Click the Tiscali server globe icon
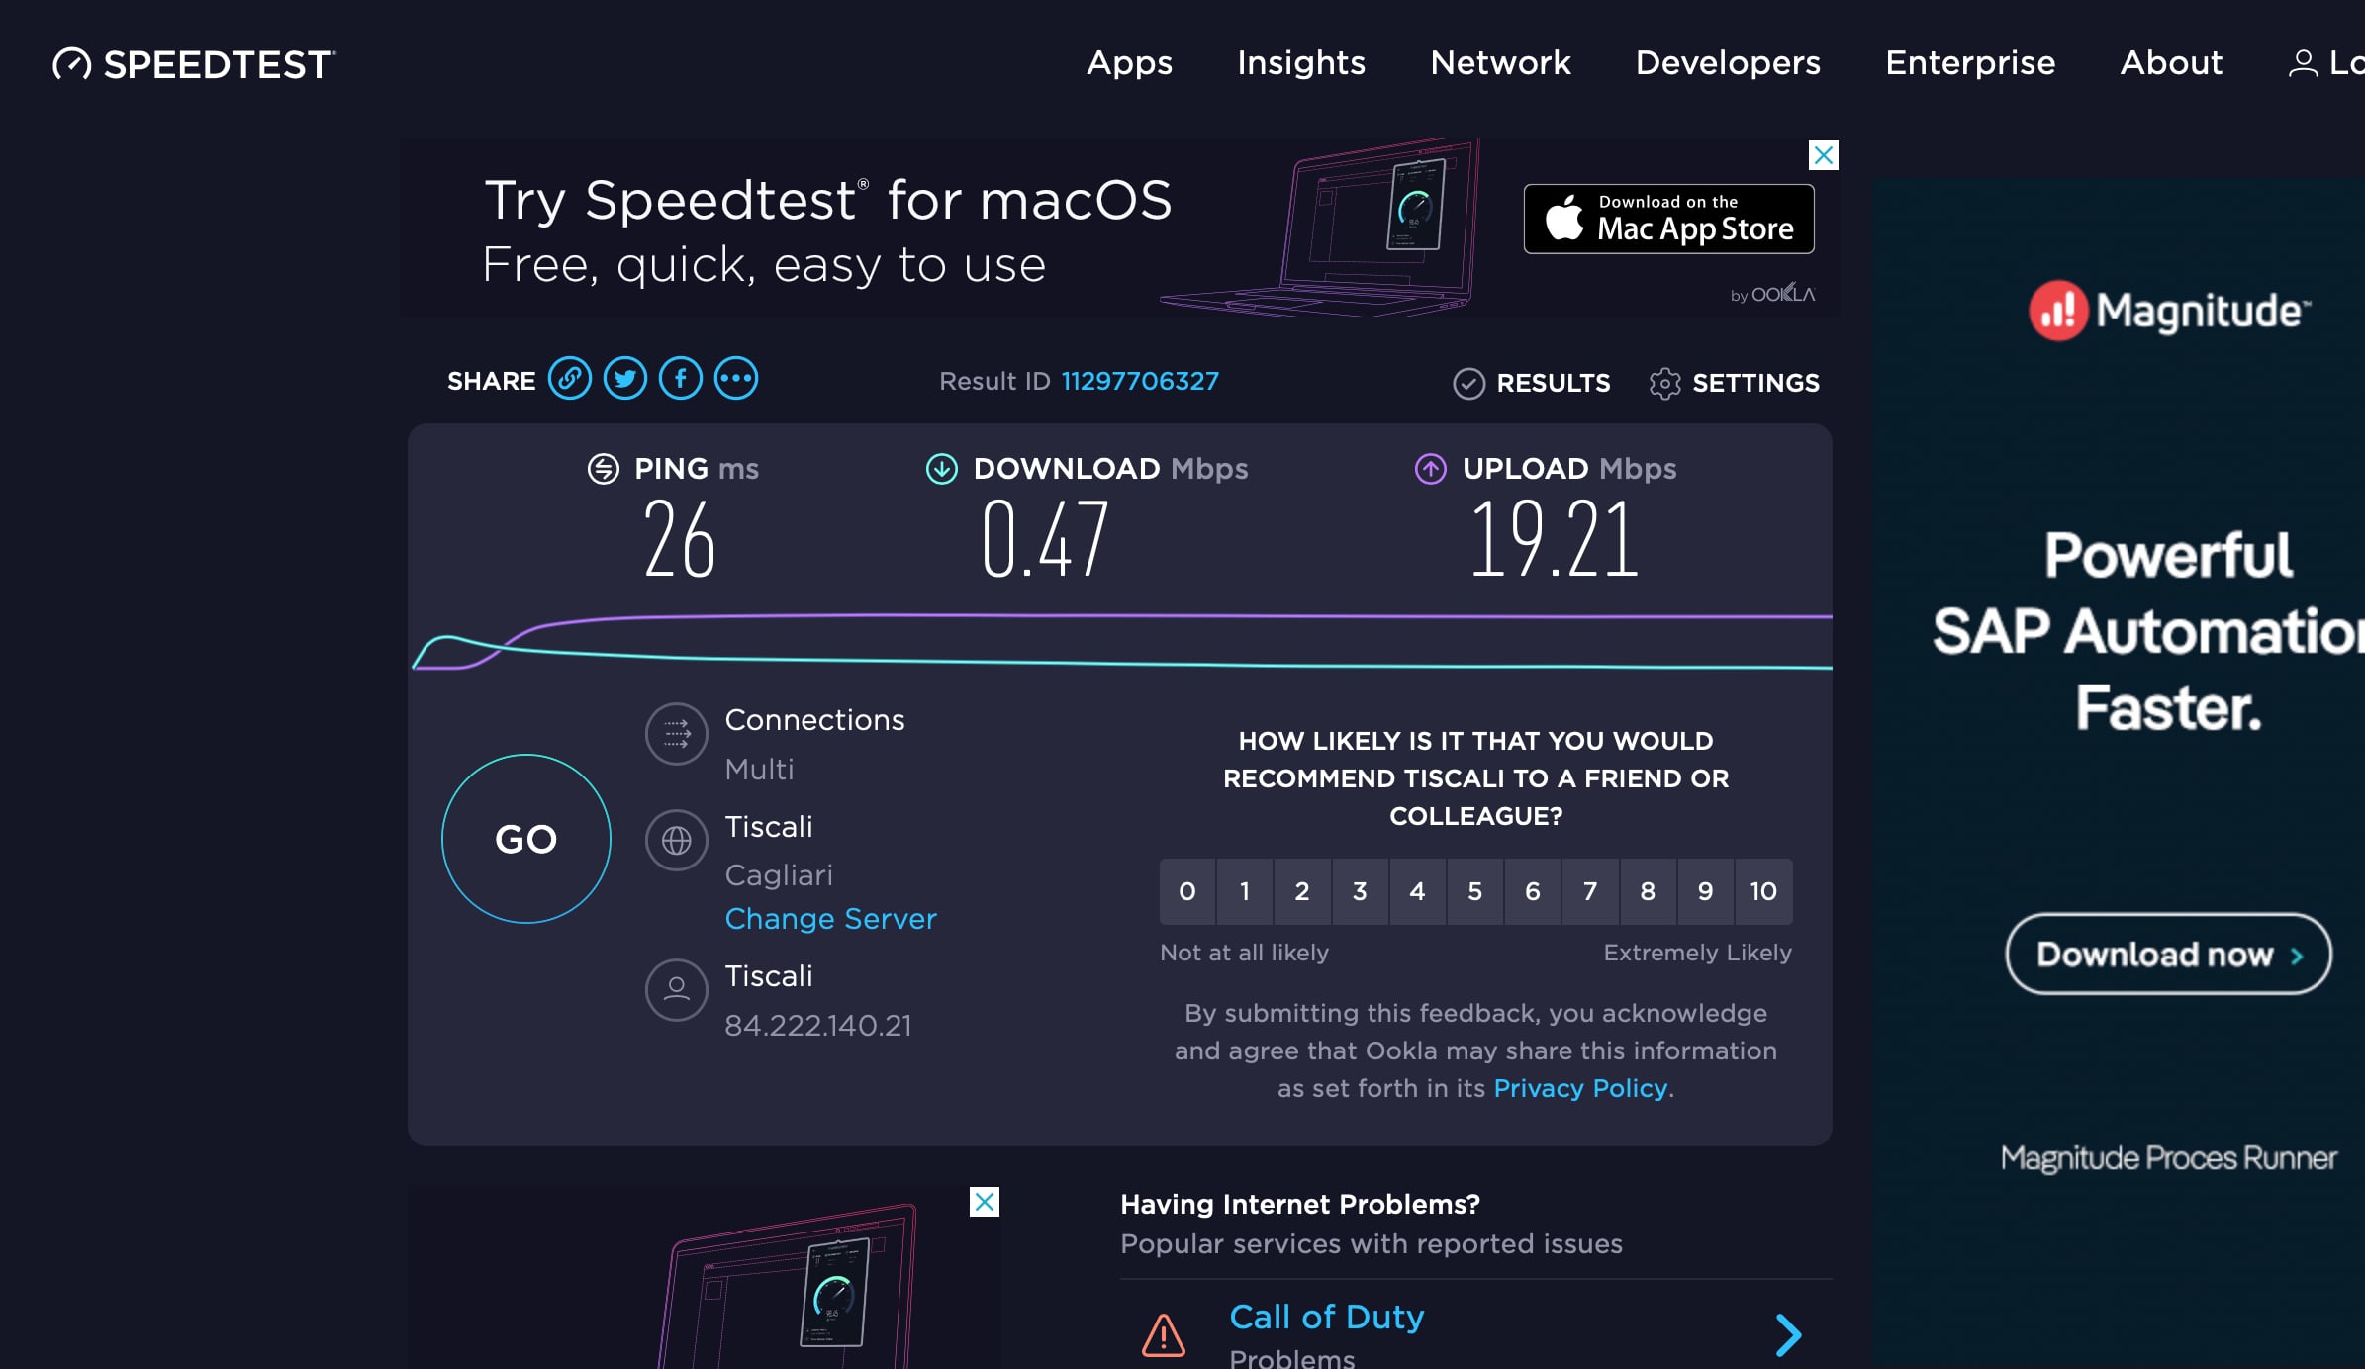The height and width of the screenshot is (1369, 2365). [677, 841]
